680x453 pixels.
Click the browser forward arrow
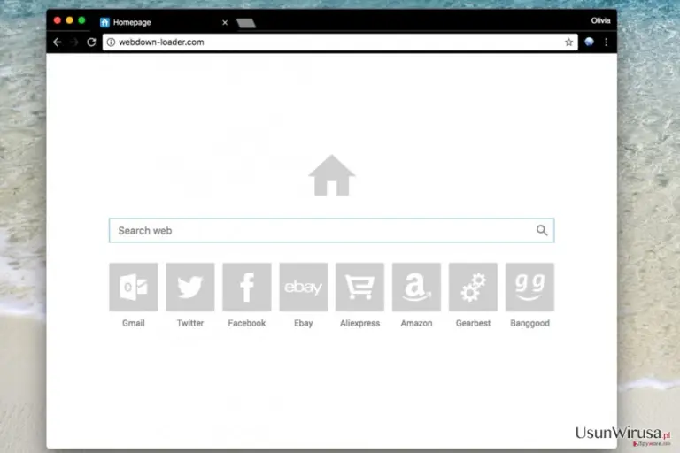pyautogui.click(x=74, y=42)
